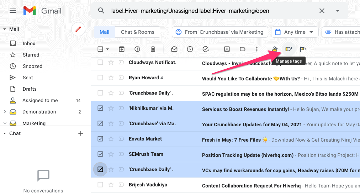Star the Ryan Howard email
Viewport: 360px width, 196px height.
pos(111,78)
